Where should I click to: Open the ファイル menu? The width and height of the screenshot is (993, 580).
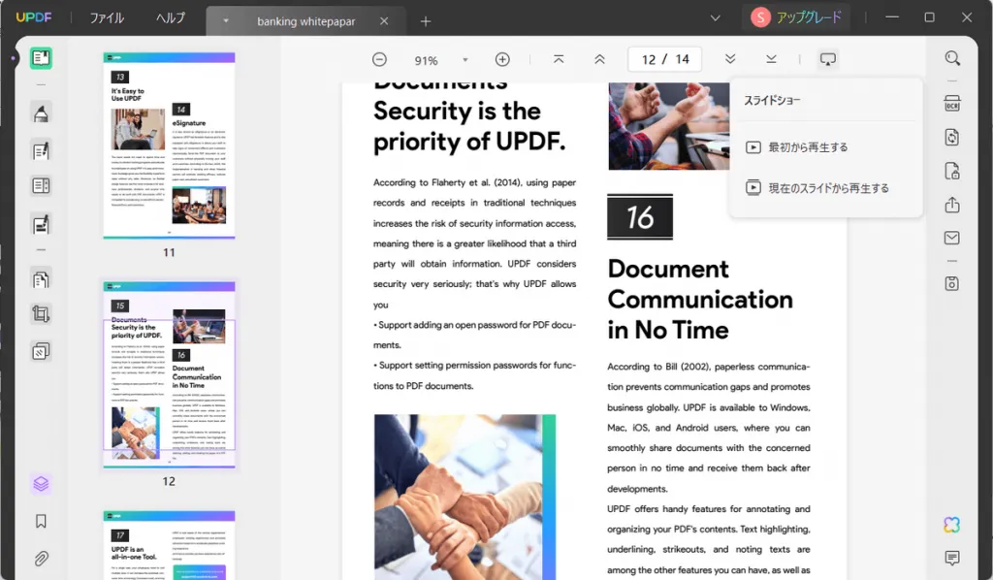[107, 17]
